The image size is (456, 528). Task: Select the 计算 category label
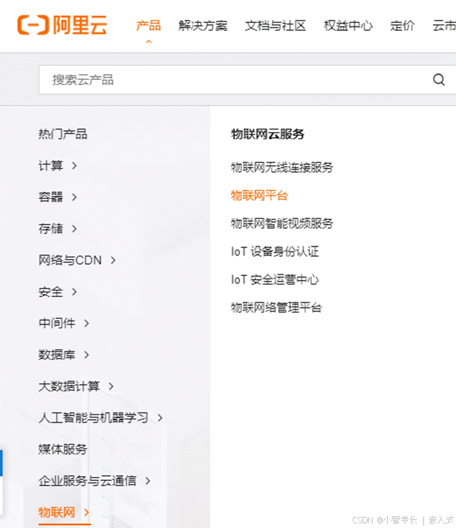51,166
